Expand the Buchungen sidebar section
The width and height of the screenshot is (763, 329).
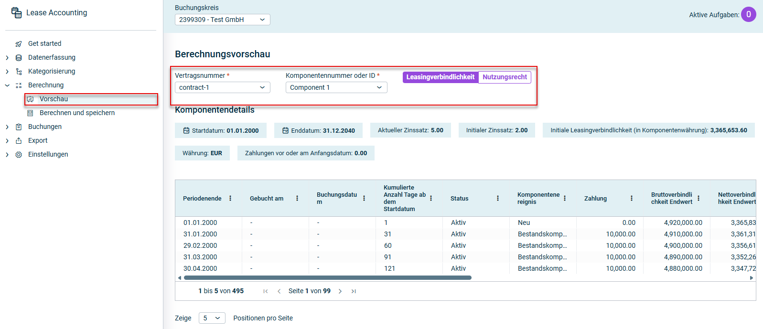coord(7,127)
